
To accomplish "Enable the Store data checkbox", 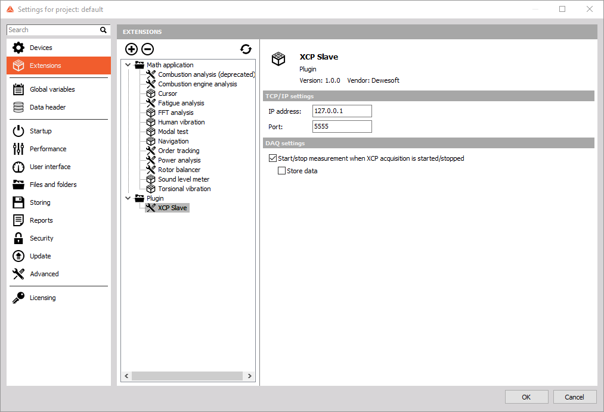I will pos(281,170).
